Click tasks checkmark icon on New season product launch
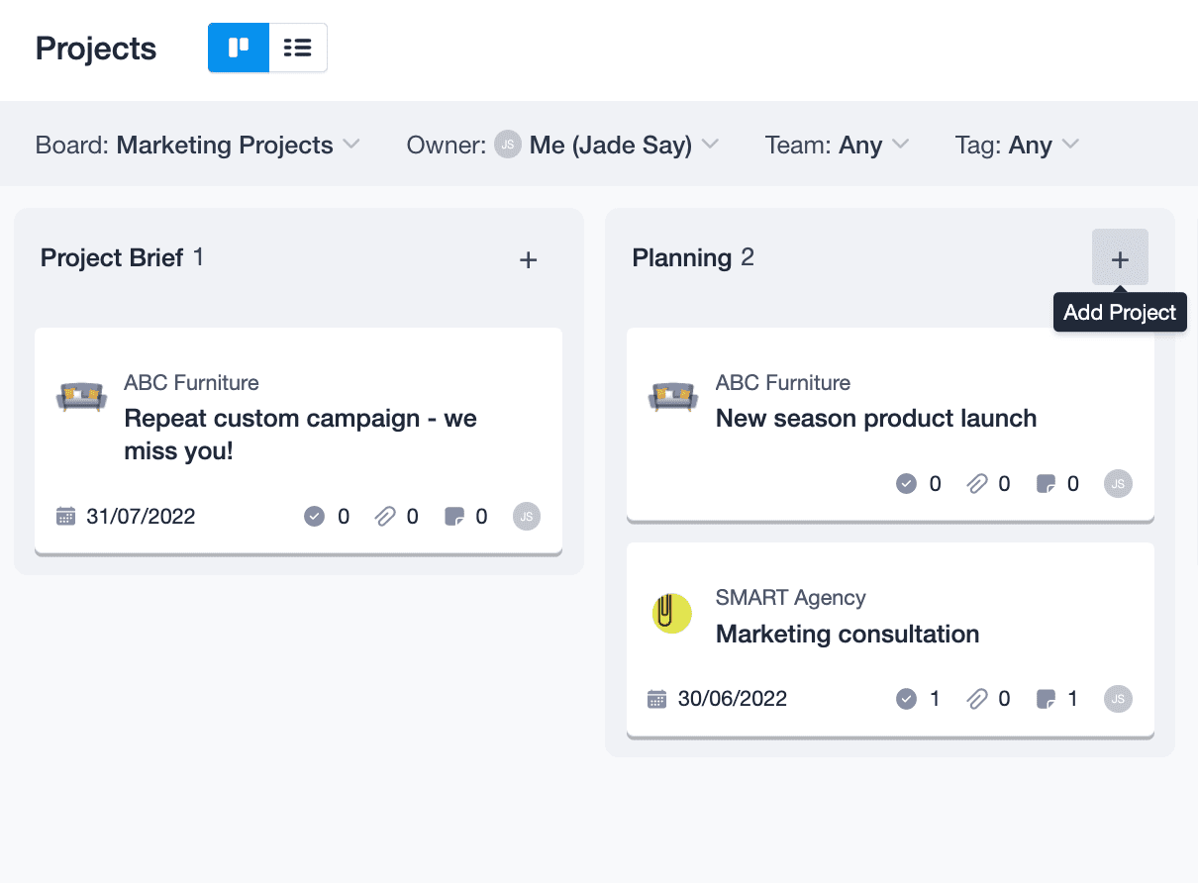 click(906, 483)
